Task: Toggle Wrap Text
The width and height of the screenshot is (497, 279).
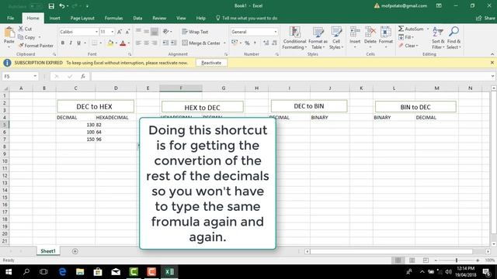Action: coord(195,32)
